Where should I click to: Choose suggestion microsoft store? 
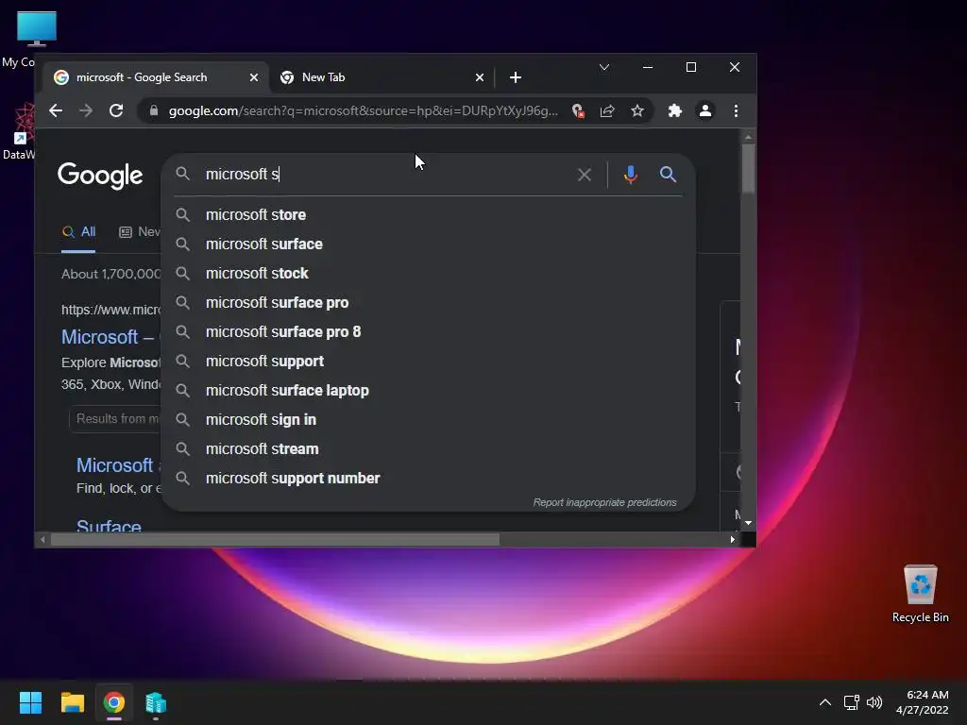click(x=428, y=215)
